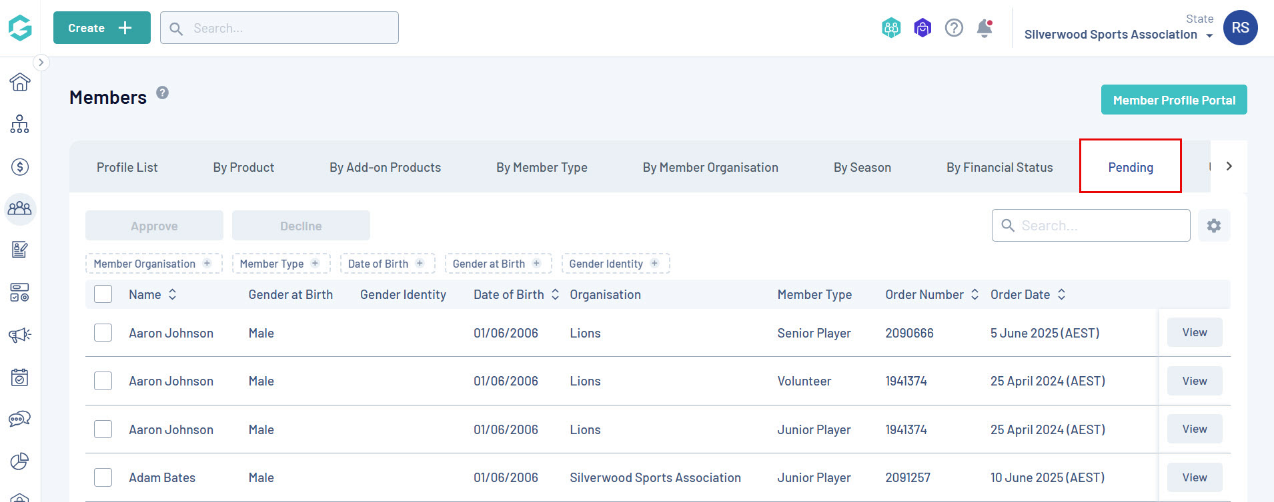The height and width of the screenshot is (502, 1274).
Task: Open the megaphone communications sidebar icon
Action: click(20, 335)
